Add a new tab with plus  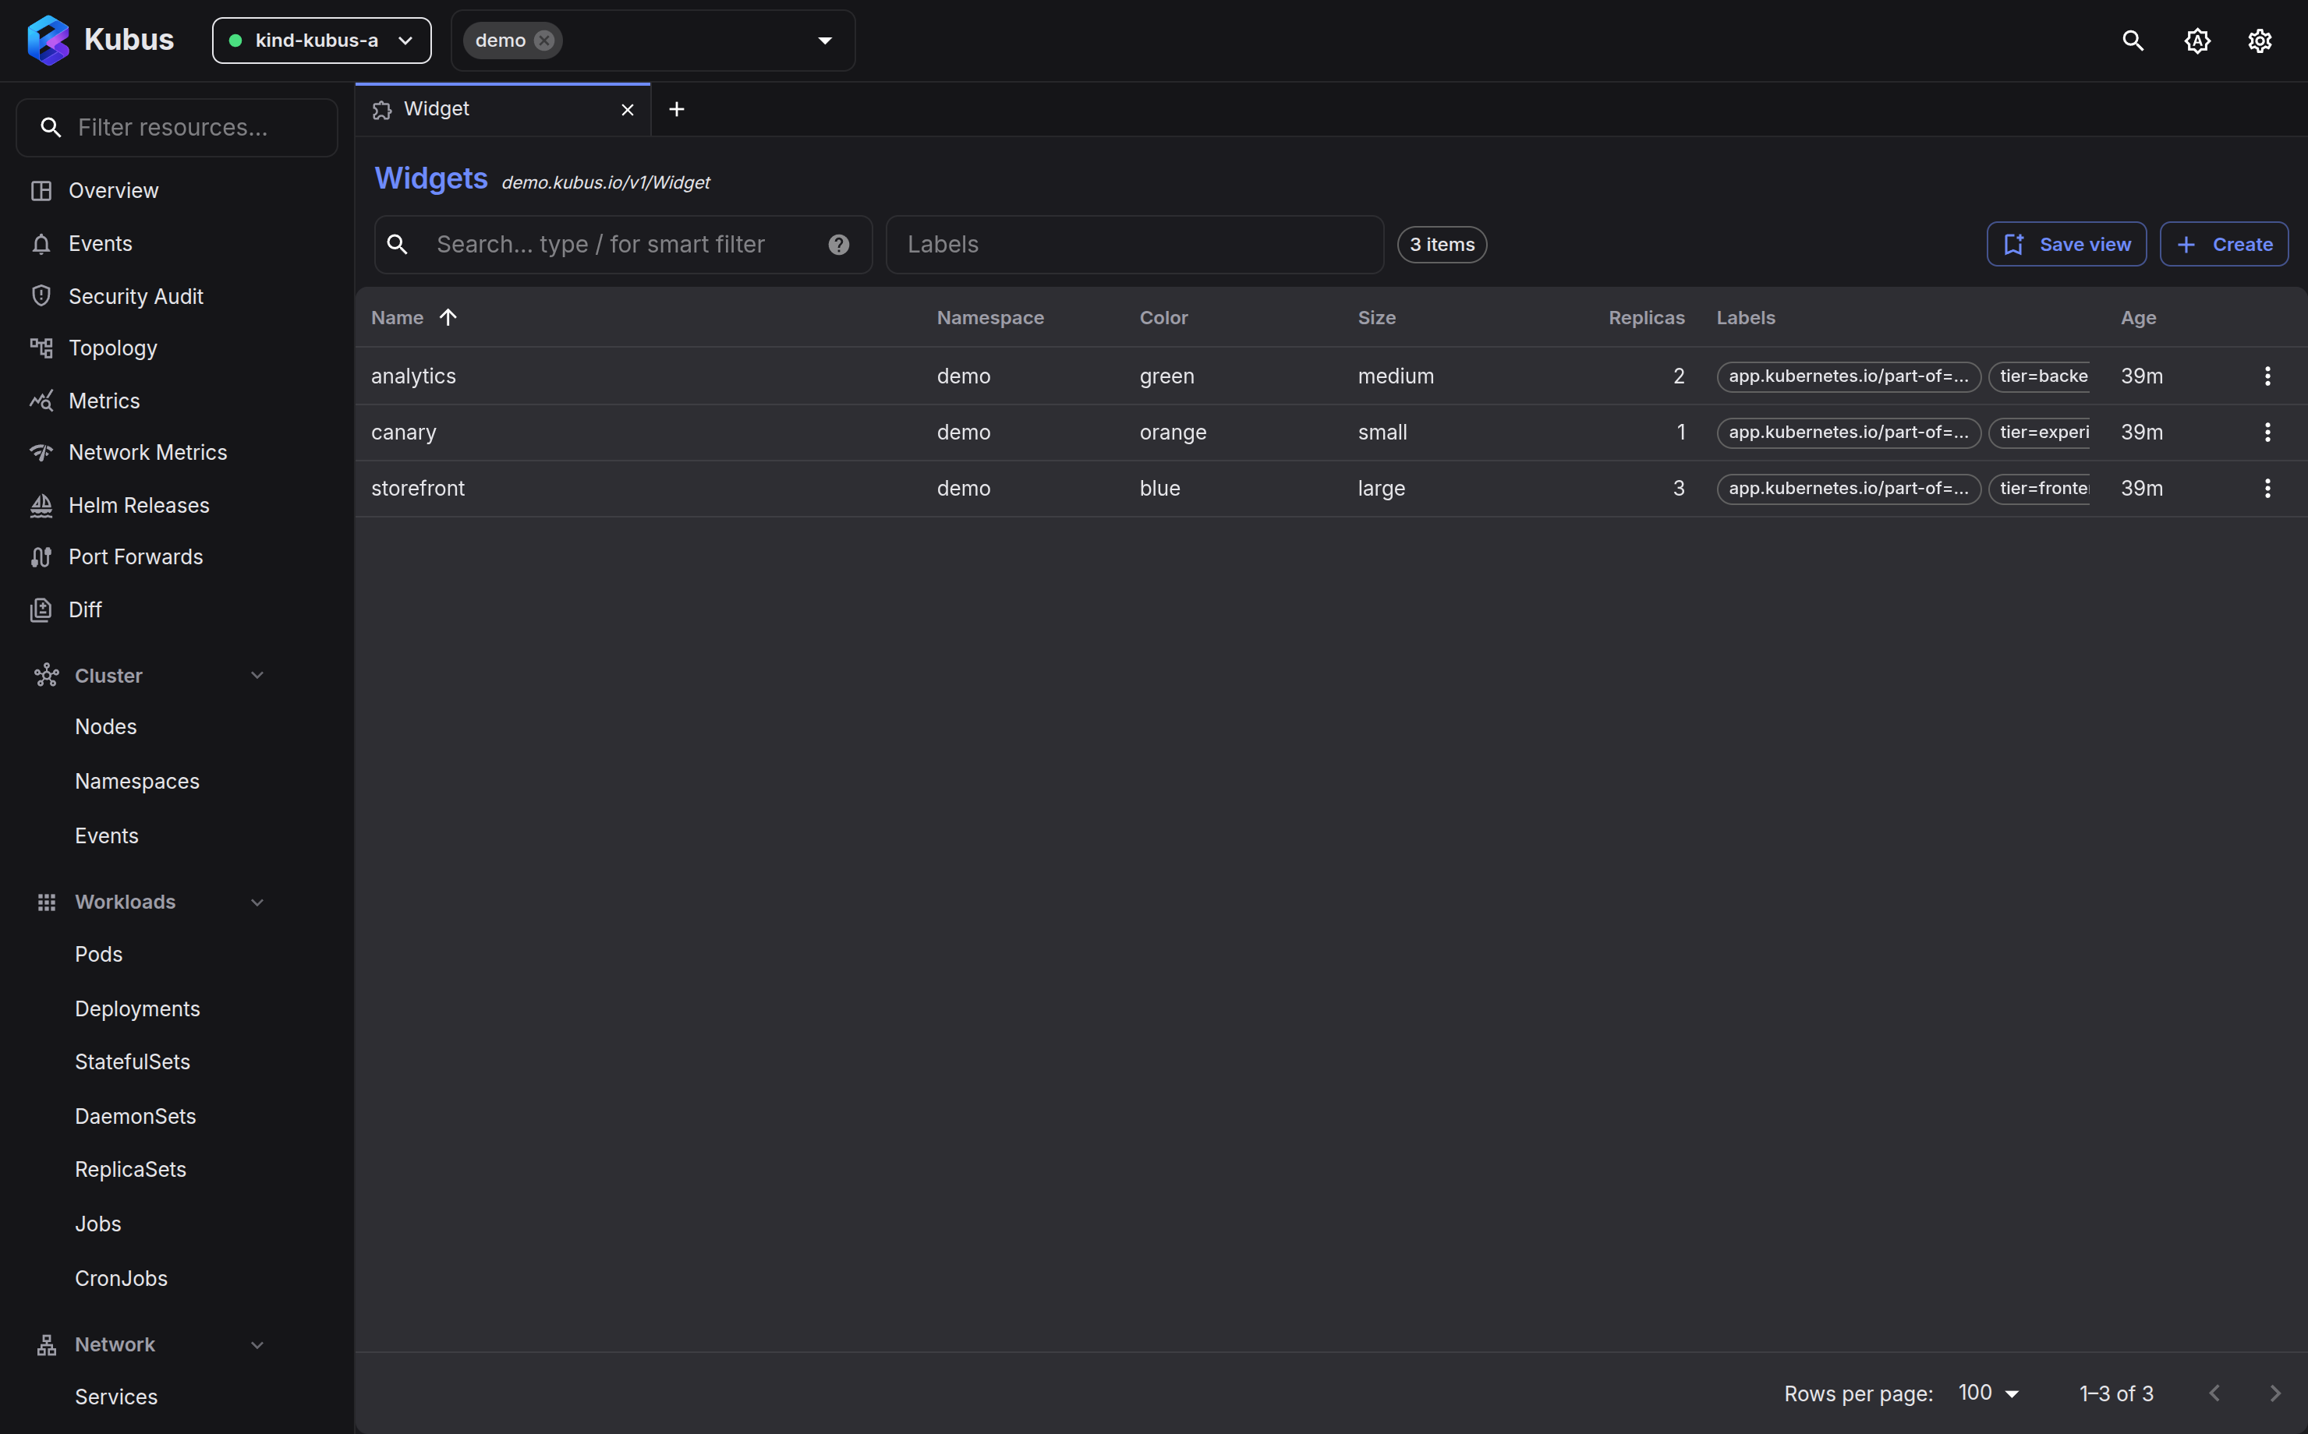pos(676,109)
